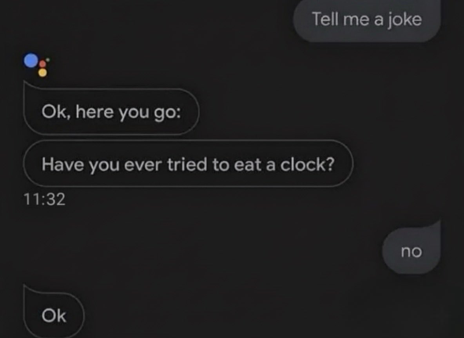Tap the "Ok, here you go:" reply bubble
Image resolution: width=464 pixels, height=338 pixels.
[x=111, y=113]
